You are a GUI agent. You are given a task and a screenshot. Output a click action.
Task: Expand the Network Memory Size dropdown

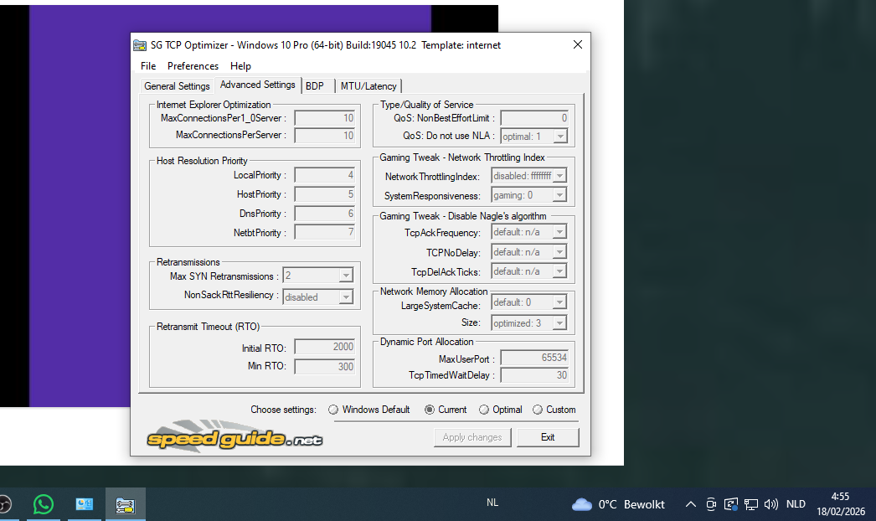click(x=559, y=323)
